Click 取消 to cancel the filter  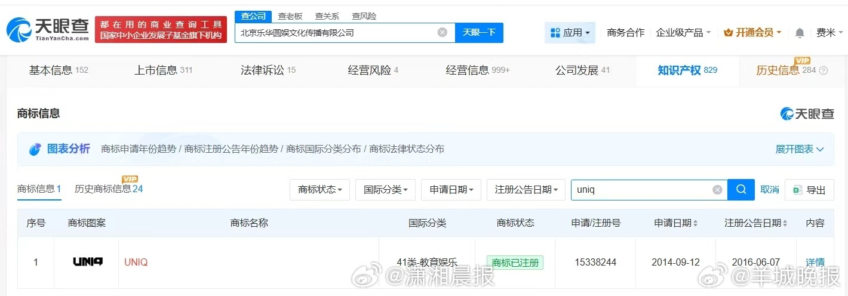(x=770, y=190)
